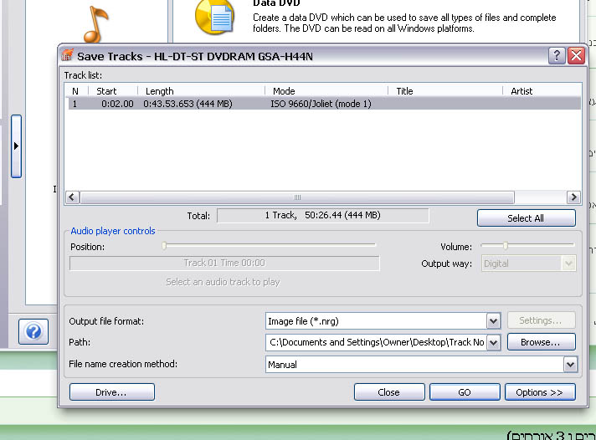Click the Select All button
The width and height of the screenshot is (596, 440).
[x=526, y=218]
